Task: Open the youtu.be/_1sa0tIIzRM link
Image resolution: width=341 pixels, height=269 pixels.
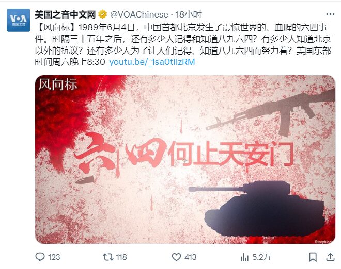Action: pos(152,62)
